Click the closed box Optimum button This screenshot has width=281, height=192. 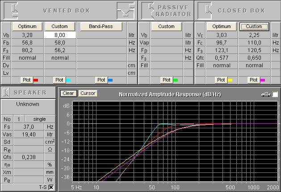click(x=222, y=26)
